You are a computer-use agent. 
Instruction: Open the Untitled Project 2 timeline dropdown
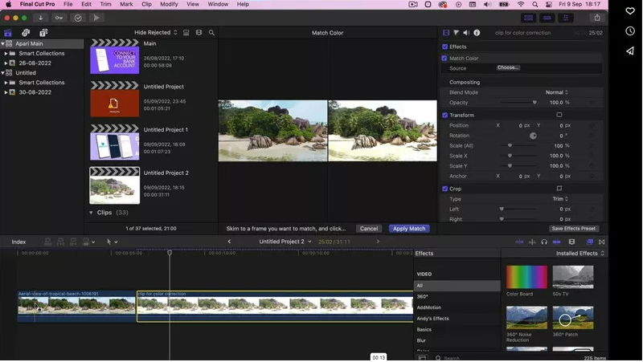pyautogui.click(x=285, y=242)
